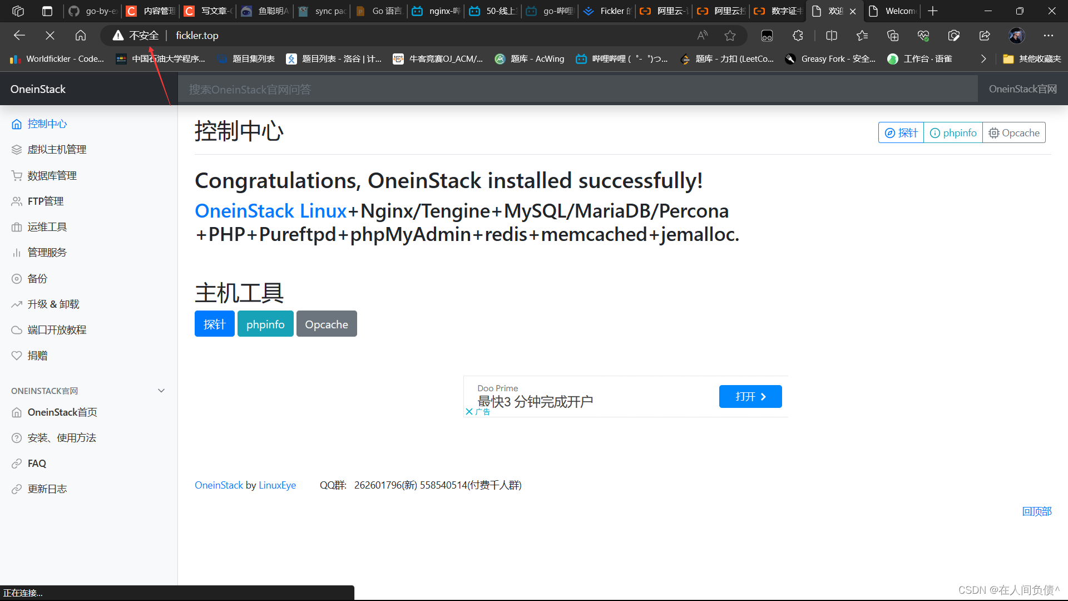Viewport: 1068px width, 601px height.
Task: Click 回顶部 to return to top
Action: tap(1037, 511)
